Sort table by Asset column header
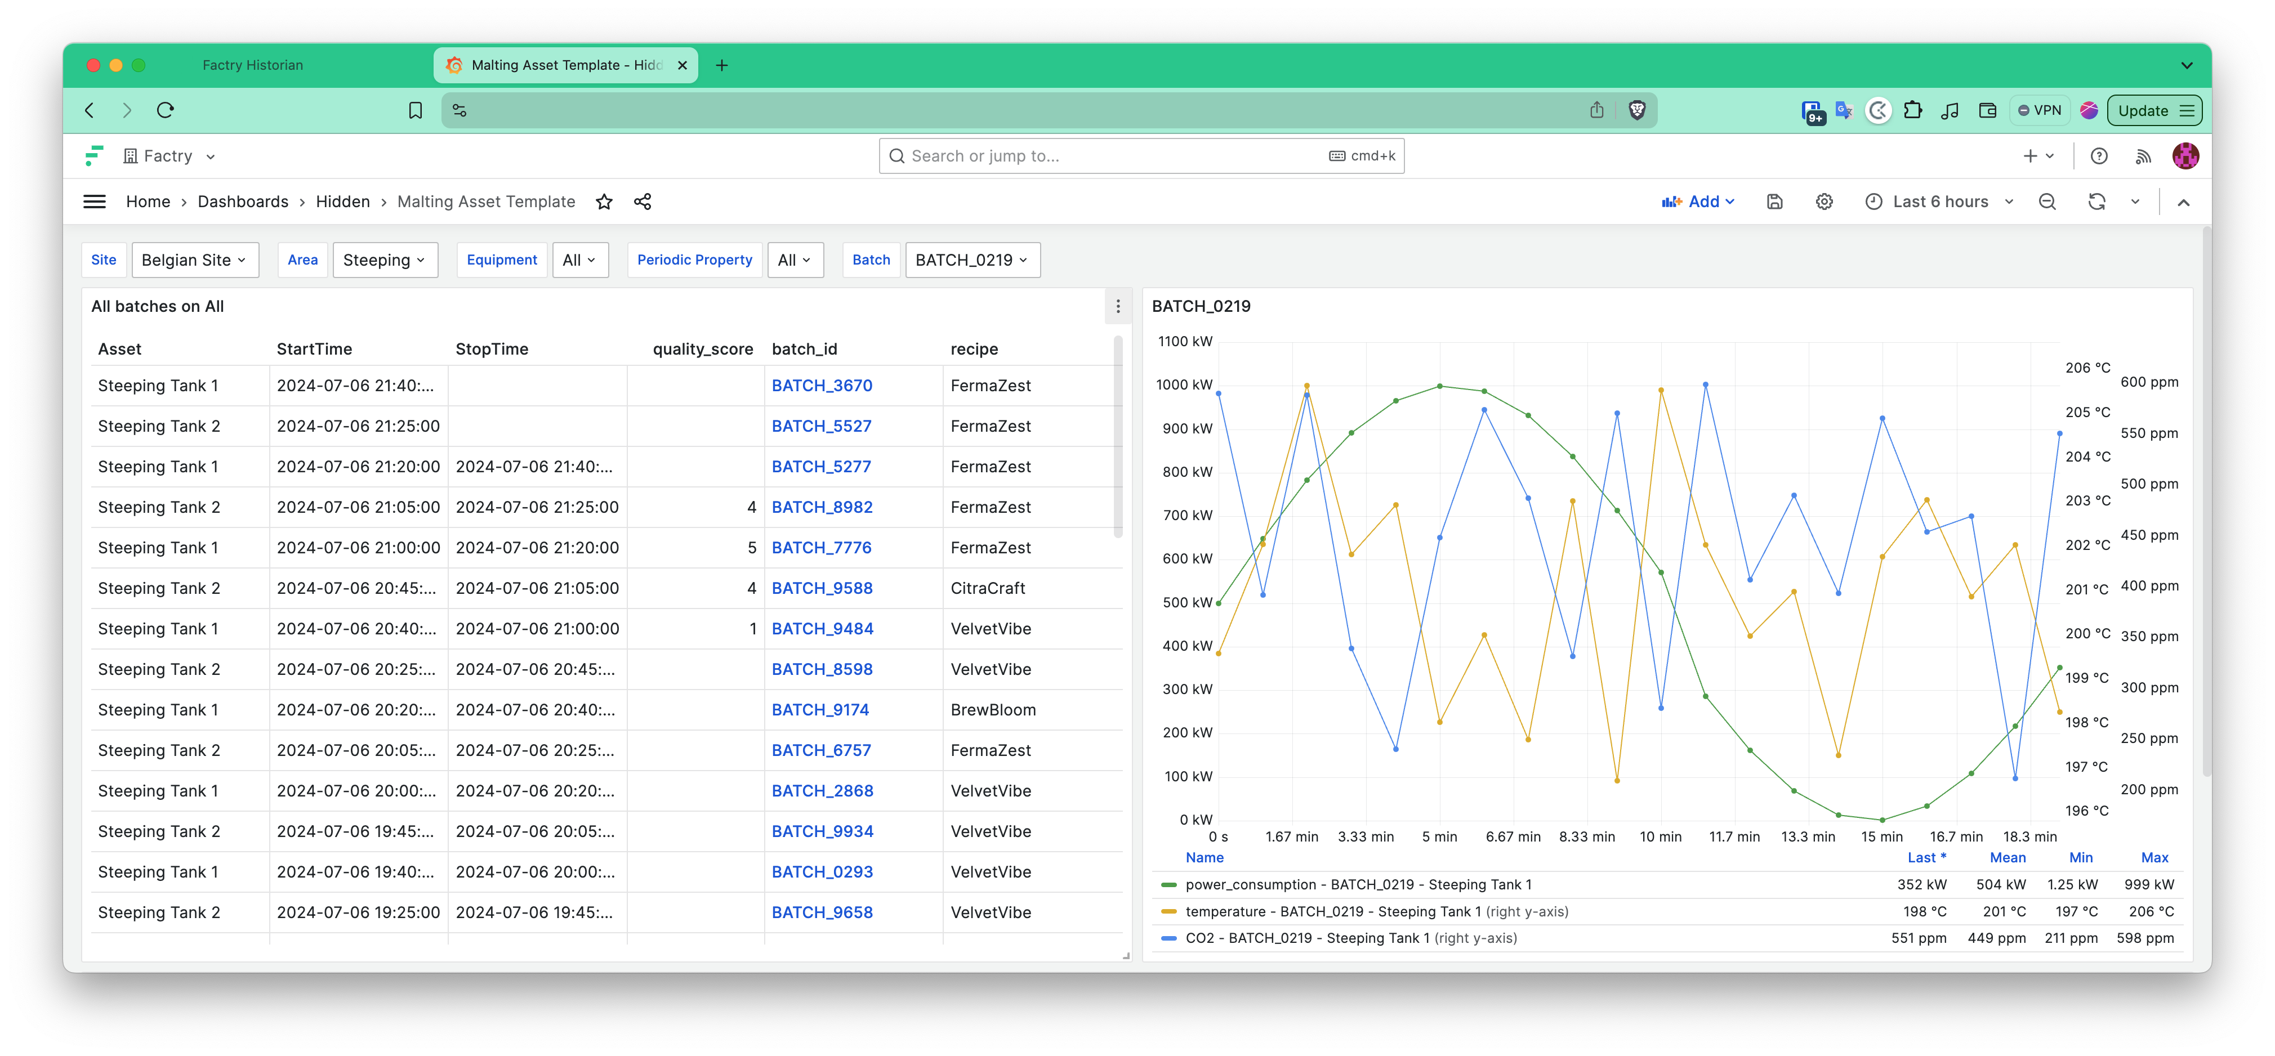This screenshot has width=2275, height=1056. pyautogui.click(x=119, y=349)
